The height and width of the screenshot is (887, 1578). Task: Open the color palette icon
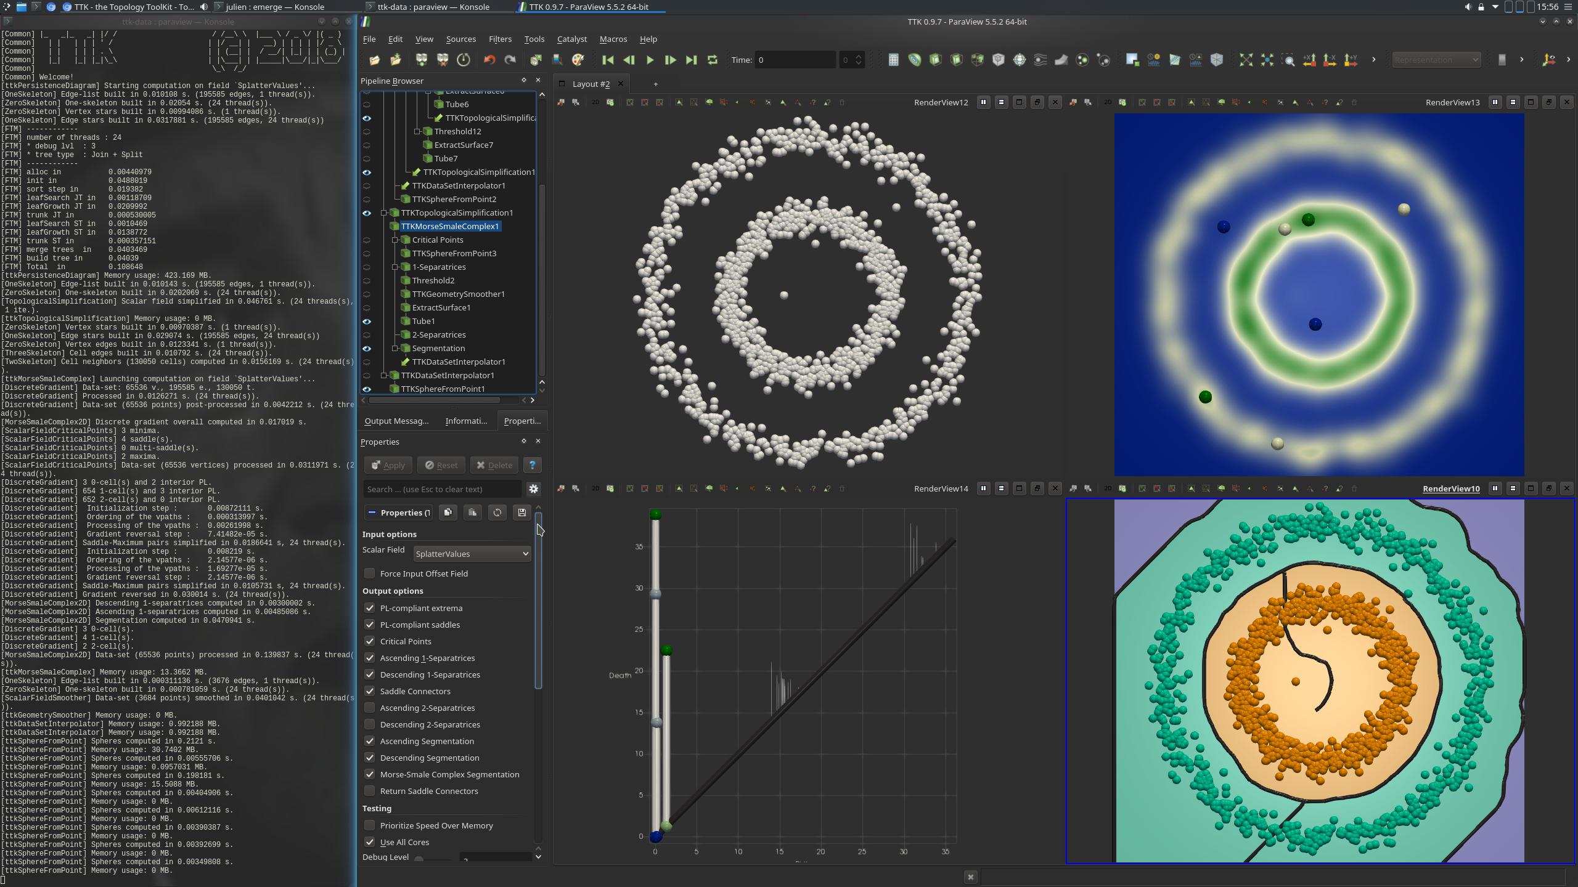click(x=578, y=60)
